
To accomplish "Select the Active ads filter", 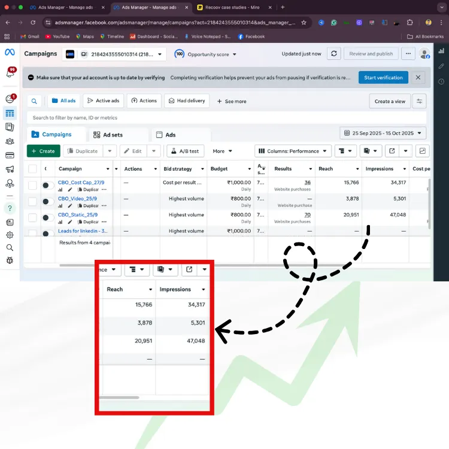I will 103,101.
